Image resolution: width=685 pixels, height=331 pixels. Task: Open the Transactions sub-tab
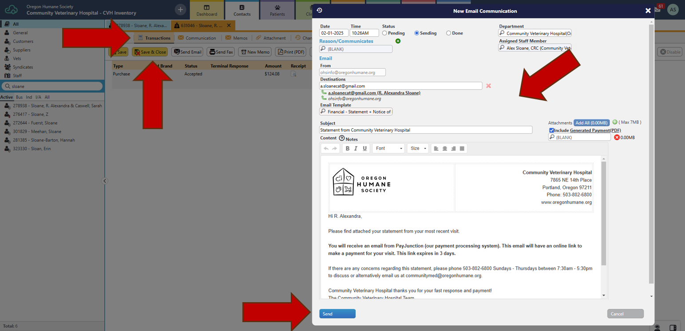pyautogui.click(x=154, y=38)
